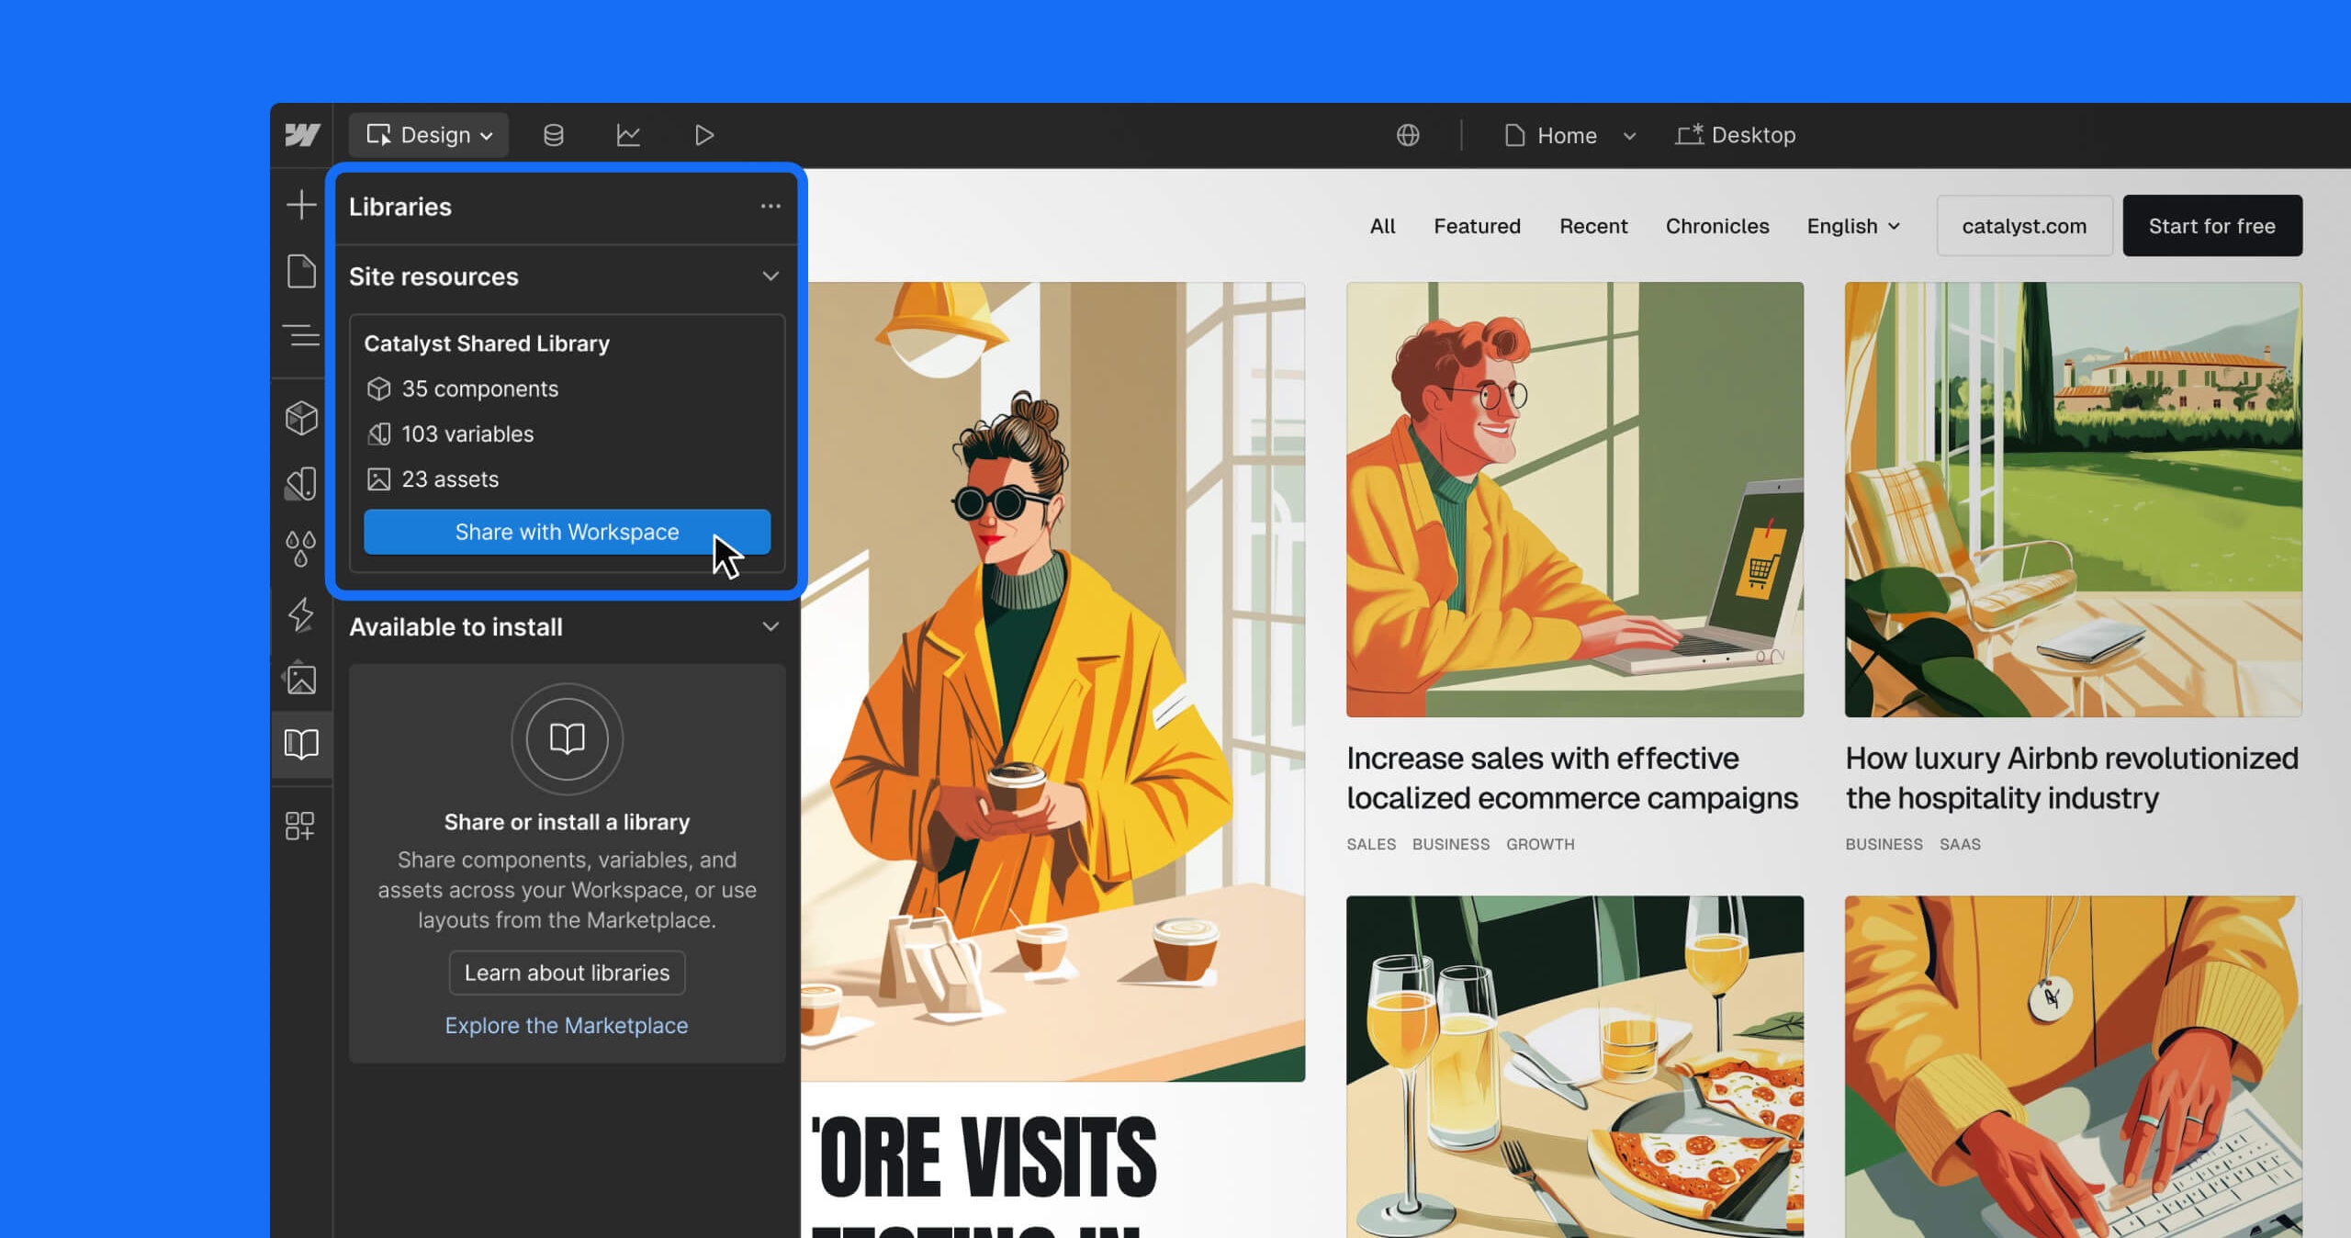Screen dimensions: 2351x1238
Task: Open the Pages panel icon
Action: click(301, 272)
